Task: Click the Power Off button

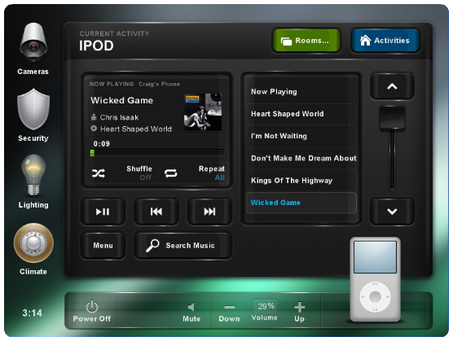Action: (92, 311)
